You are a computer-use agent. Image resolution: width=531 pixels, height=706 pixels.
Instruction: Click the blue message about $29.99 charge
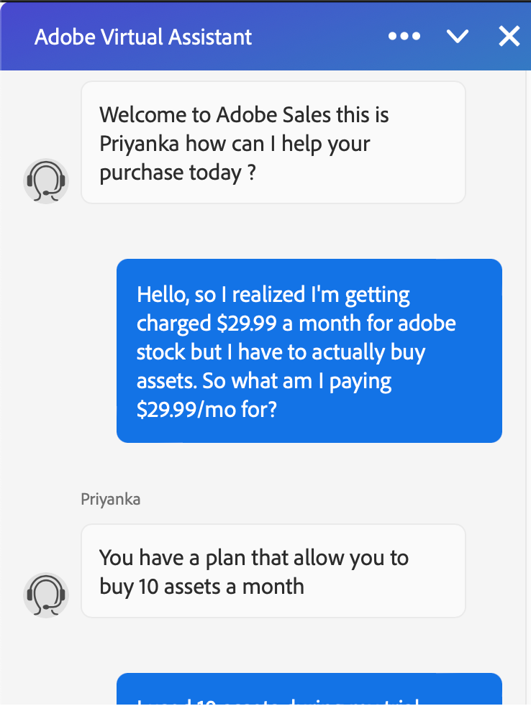309,351
